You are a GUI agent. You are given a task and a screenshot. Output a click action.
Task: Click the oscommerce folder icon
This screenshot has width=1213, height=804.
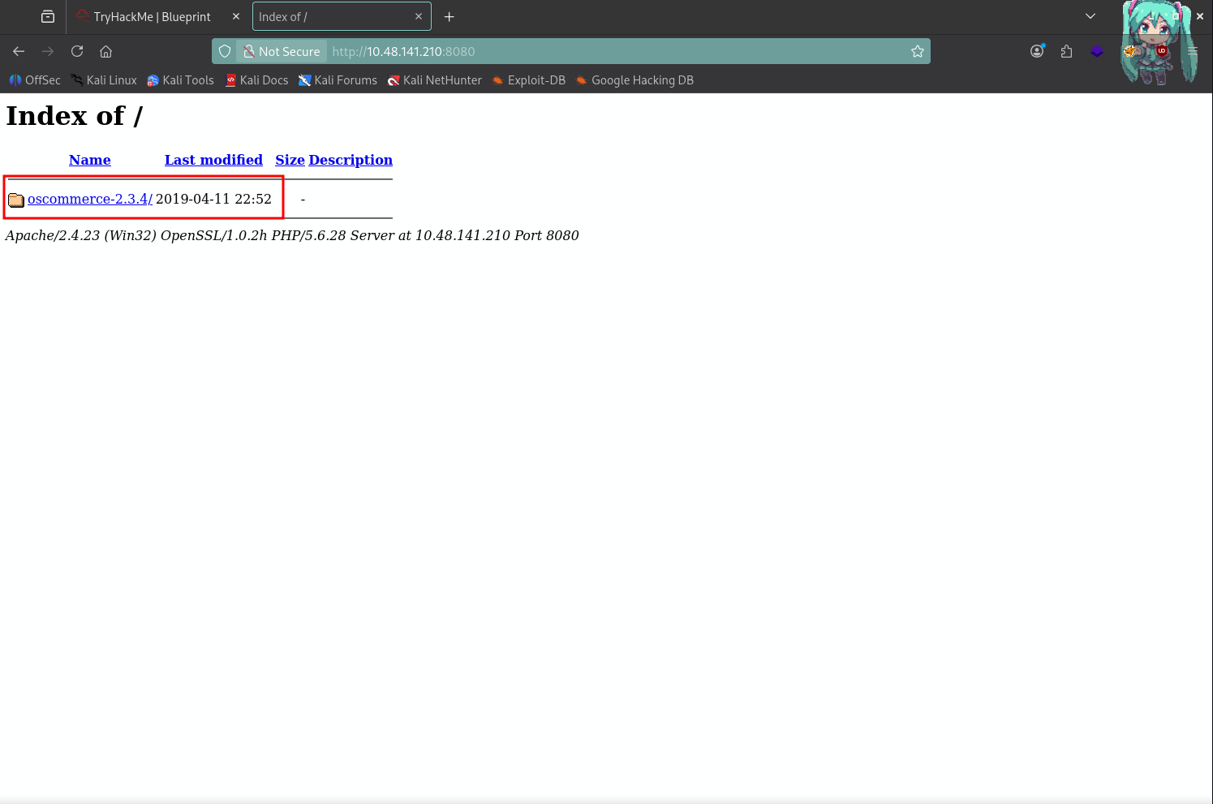[x=16, y=200]
